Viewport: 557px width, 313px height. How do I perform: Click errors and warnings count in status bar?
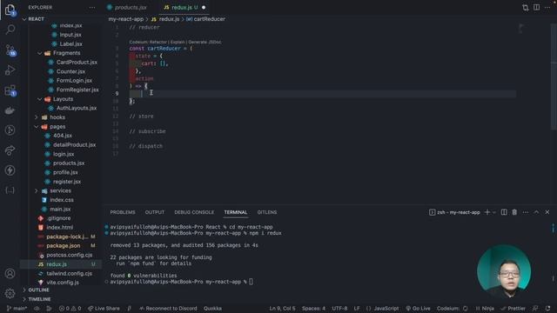(70, 309)
